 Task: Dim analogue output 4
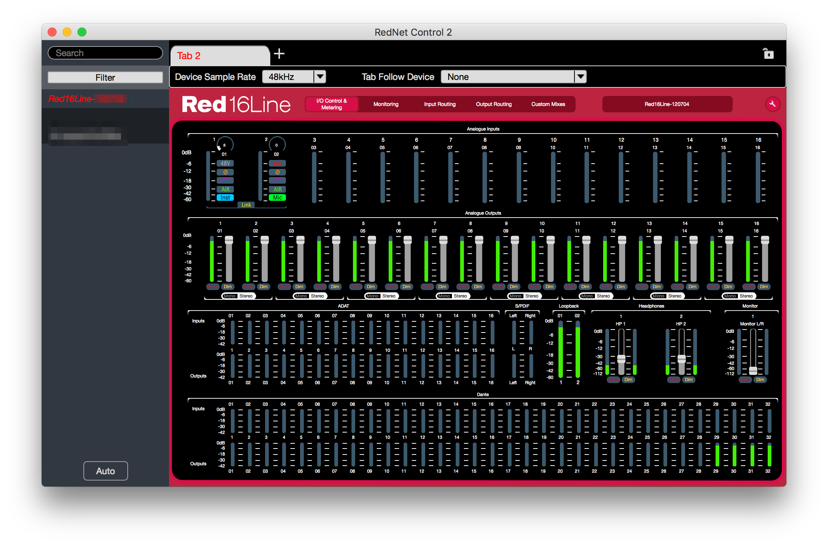(x=335, y=287)
